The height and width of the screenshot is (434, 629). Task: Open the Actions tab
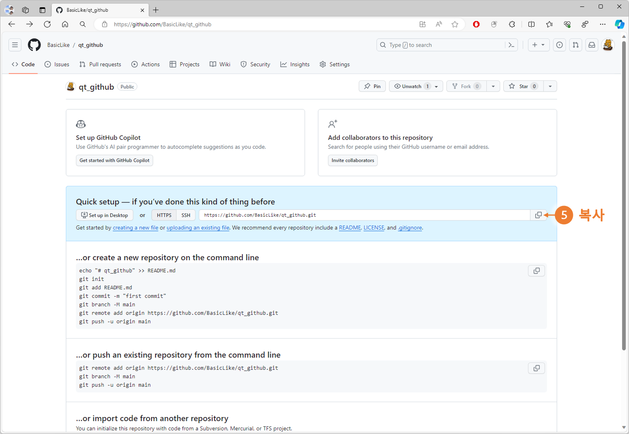(x=146, y=64)
